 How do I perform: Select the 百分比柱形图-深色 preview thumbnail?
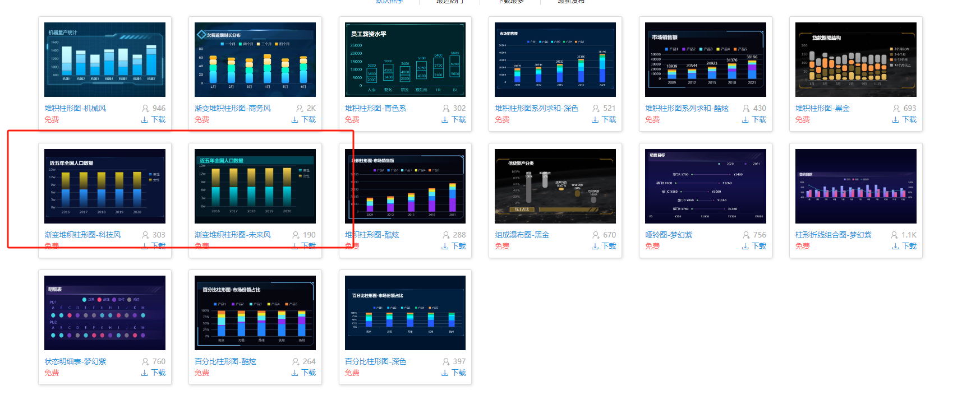click(x=405, y=313)
